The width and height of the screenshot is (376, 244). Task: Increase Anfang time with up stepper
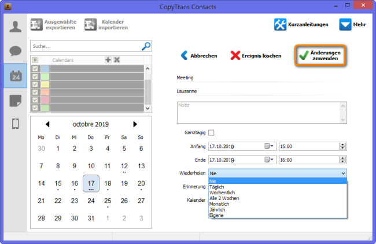pyautogui.click(x=342, y=145)
